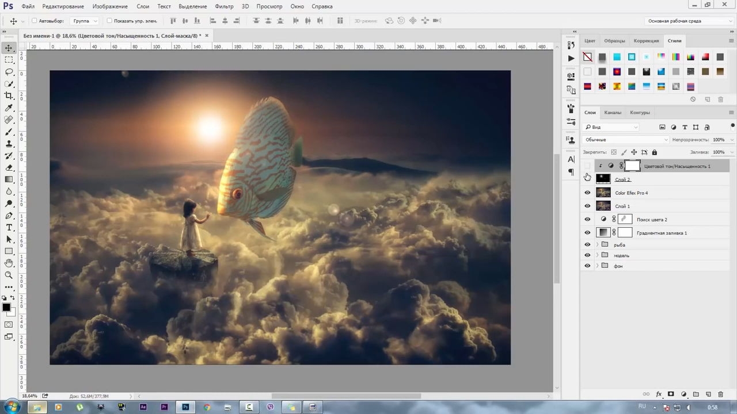Toggle the Автовыбор checkbox
737x414 pixels.
[x=35, y=21]
